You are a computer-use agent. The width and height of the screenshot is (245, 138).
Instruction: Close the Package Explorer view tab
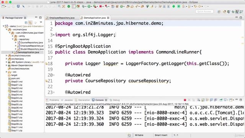point(25,18)
